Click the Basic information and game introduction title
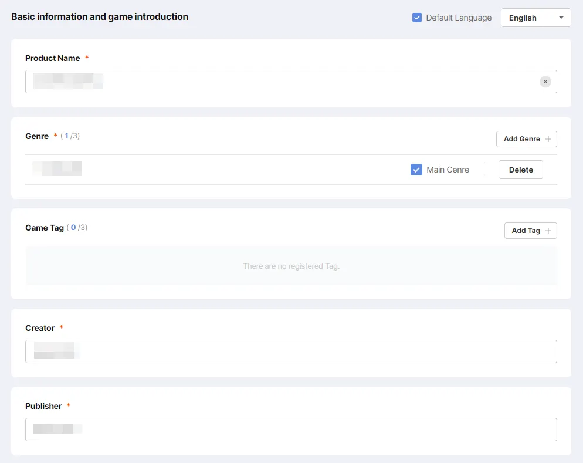 click(100, 17)
